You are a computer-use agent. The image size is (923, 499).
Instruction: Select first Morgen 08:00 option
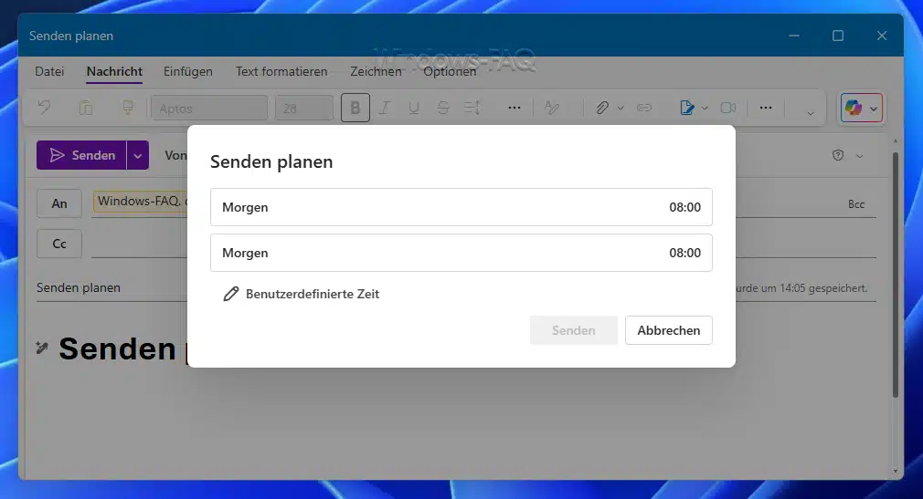pyautogui.click(x=461, y=207)
